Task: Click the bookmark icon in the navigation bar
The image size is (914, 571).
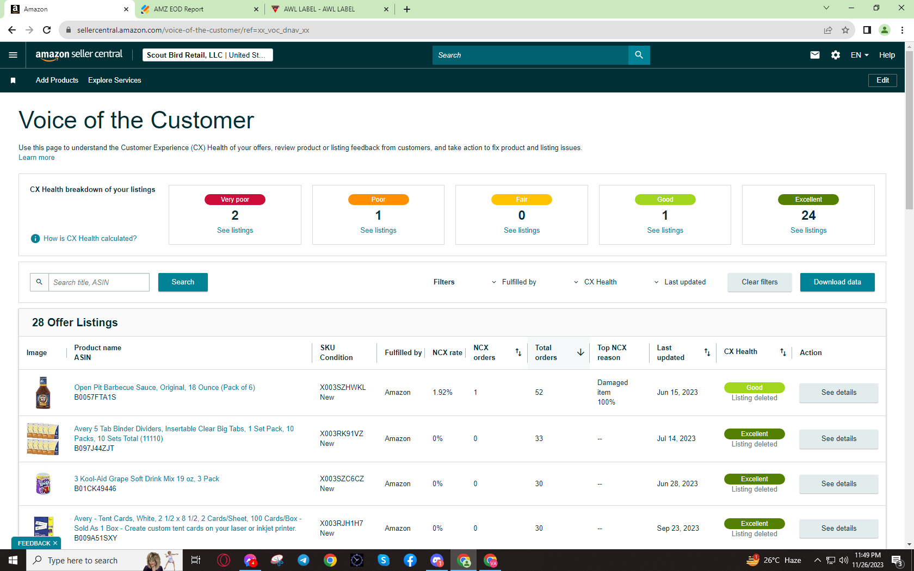Action: coord(13,80)
